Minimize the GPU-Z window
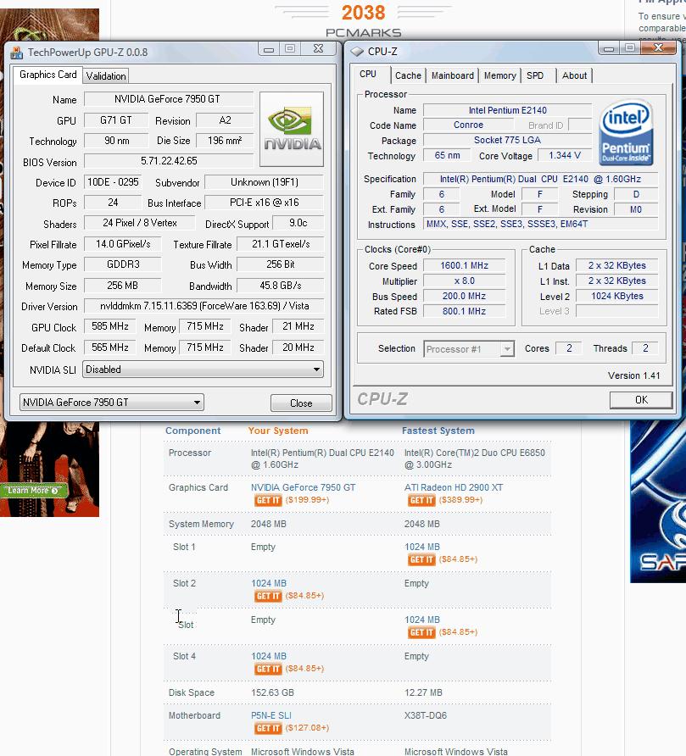 [269, 48]
